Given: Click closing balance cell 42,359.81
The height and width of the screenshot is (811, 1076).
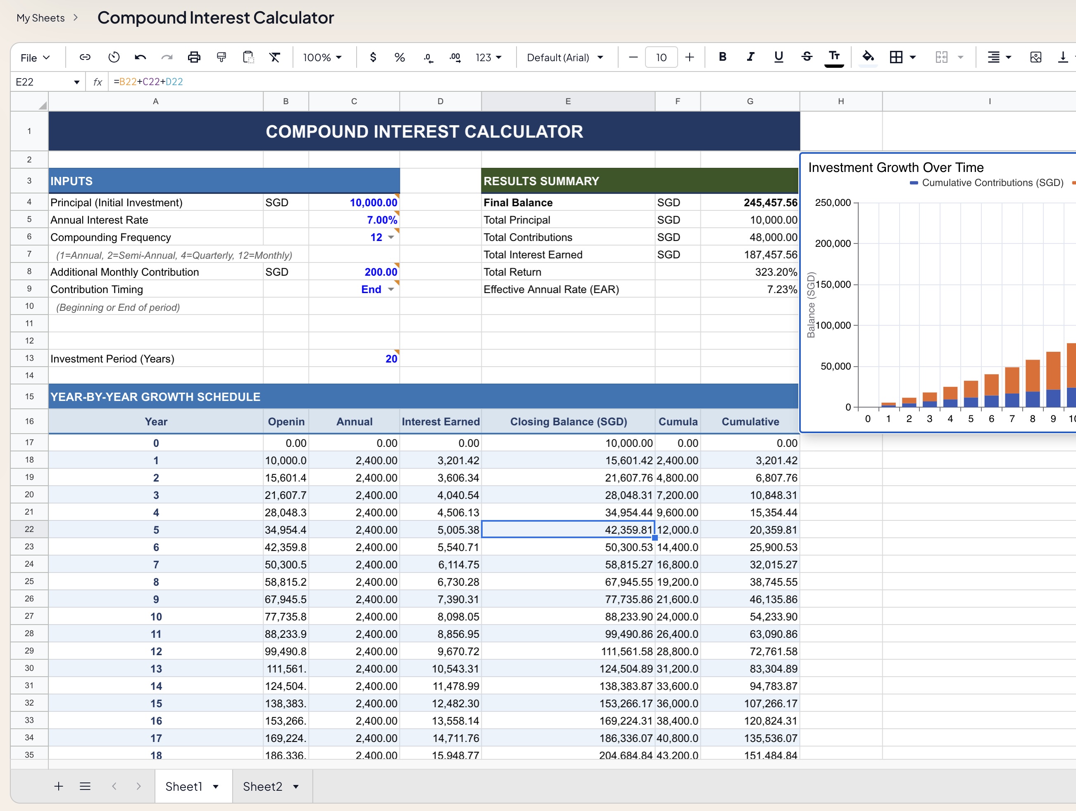Looking at the screenshot, I should (568, 530).
